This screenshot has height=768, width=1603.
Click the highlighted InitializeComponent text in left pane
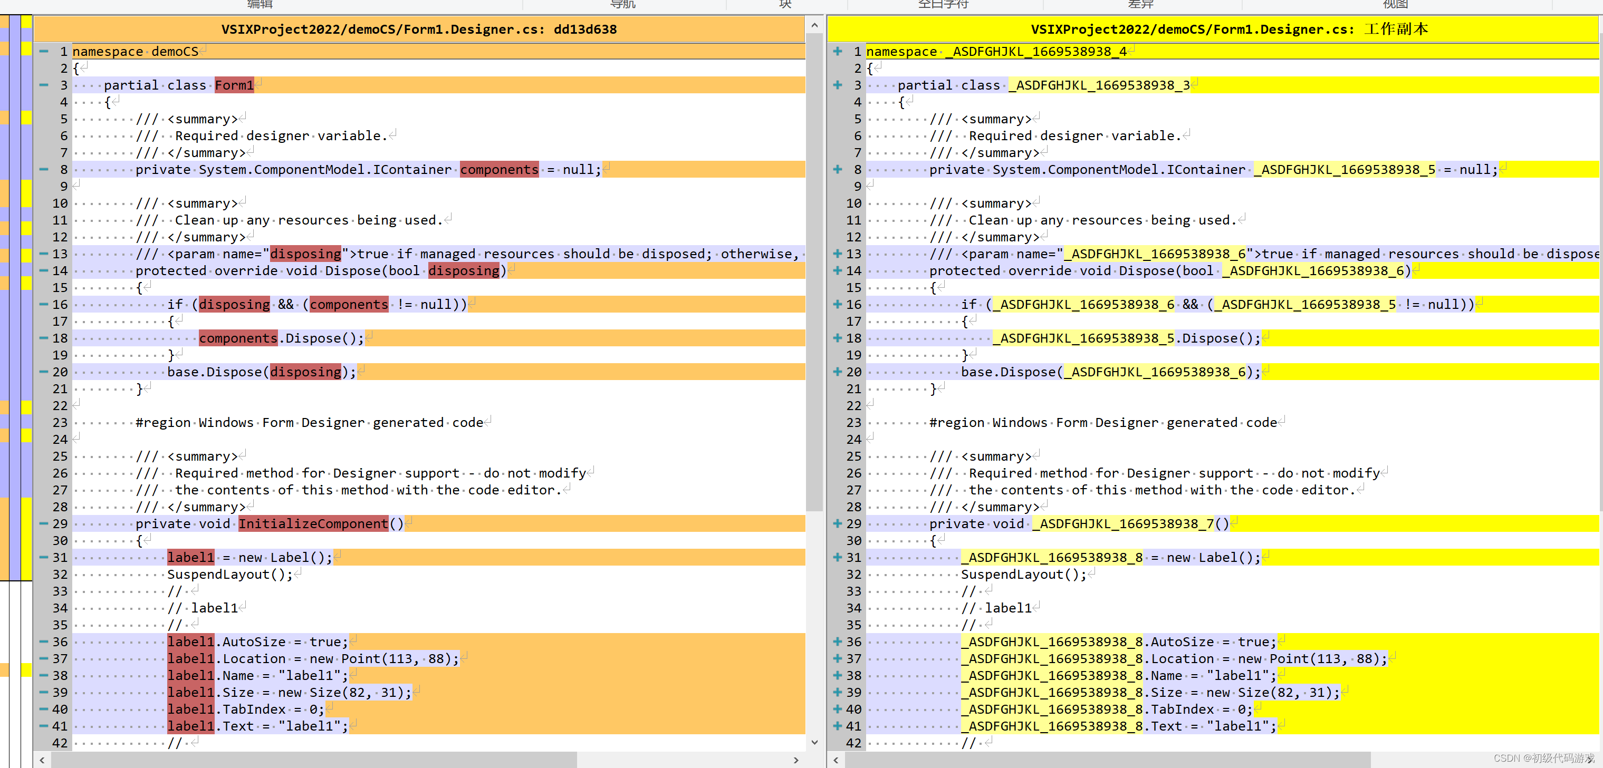313,523
